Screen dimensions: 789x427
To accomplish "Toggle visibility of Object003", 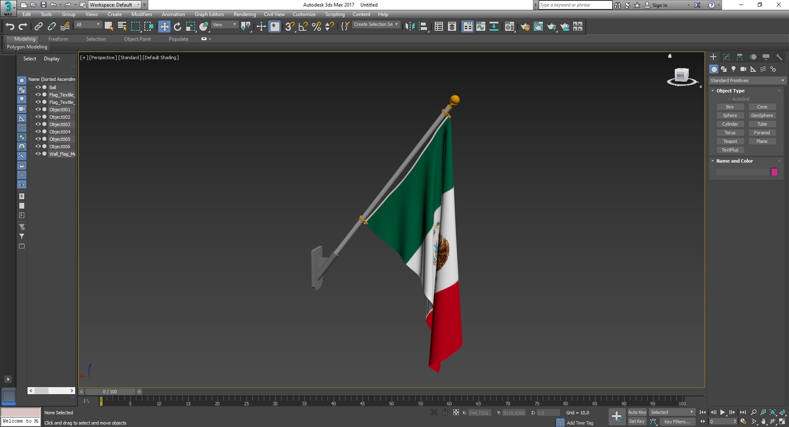I will coord(38,124).
